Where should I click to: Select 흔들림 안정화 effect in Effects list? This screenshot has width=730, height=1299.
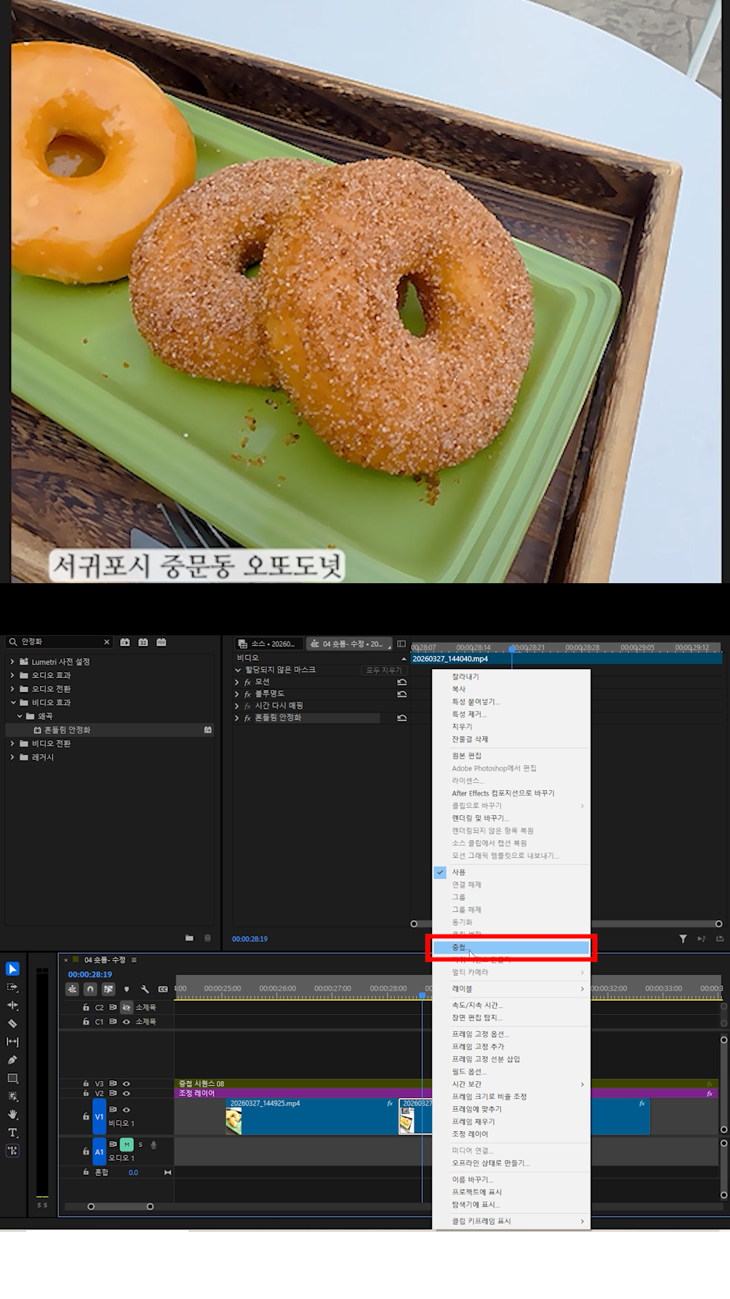(109, 730)
